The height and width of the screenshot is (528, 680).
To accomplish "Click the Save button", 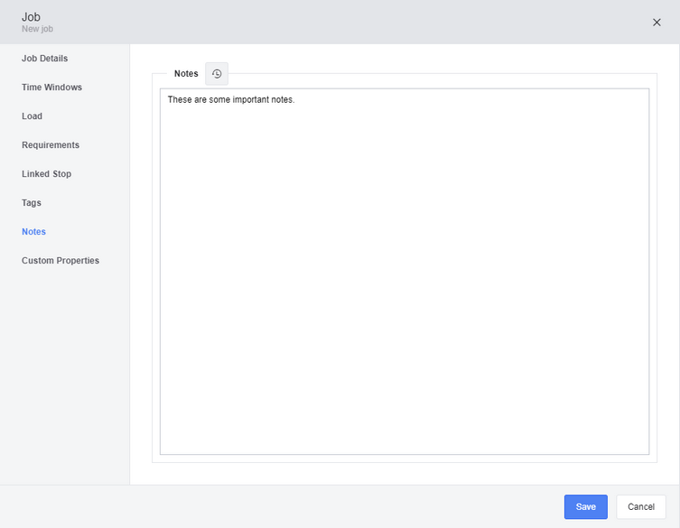I will [585, 506].
